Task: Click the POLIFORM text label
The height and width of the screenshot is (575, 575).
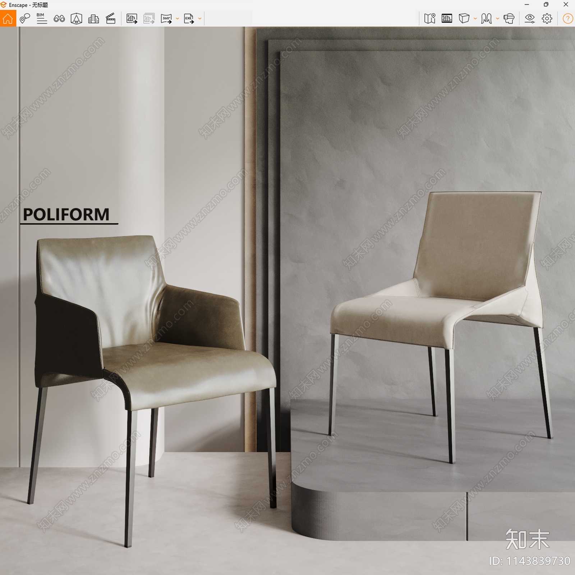Action: (x=66, y=215)
